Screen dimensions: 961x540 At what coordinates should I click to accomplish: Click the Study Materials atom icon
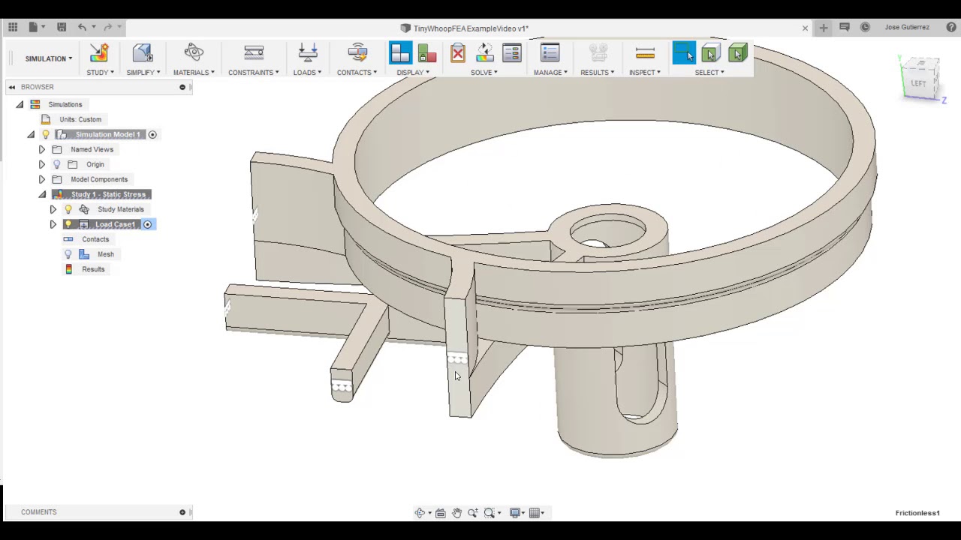pyautogui.click(x=194, y=52)
